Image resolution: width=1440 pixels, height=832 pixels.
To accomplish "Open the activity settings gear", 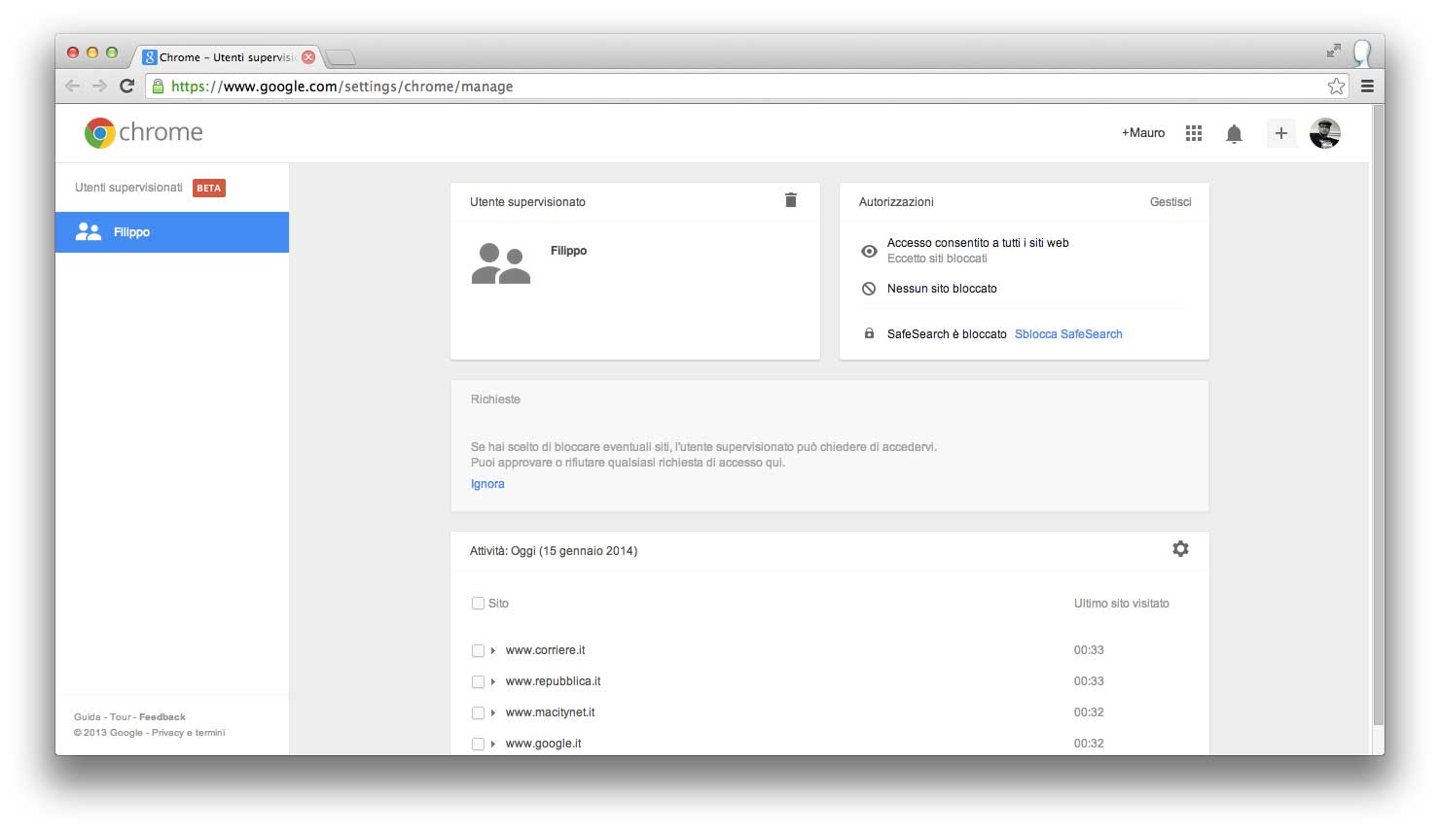I will coord(1180,549).
